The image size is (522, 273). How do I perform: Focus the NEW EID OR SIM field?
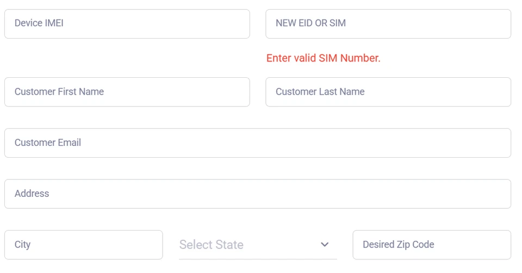(388, 23)
